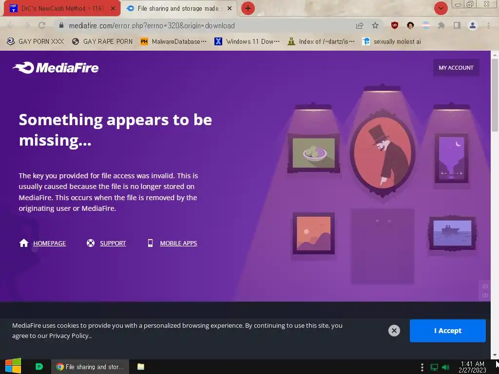This screenshot has height=374, width=499.
Task: Open the Chrome profile icon
Action: (473, 25)
